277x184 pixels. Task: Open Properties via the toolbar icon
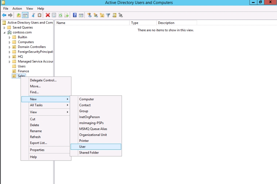(54, 15)
